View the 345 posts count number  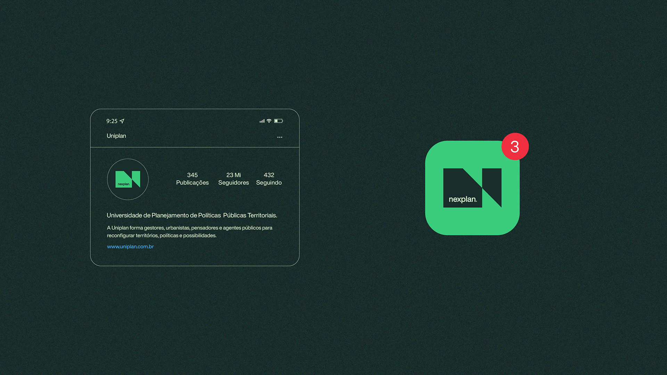pyautogui.click(x=192, y=175)
